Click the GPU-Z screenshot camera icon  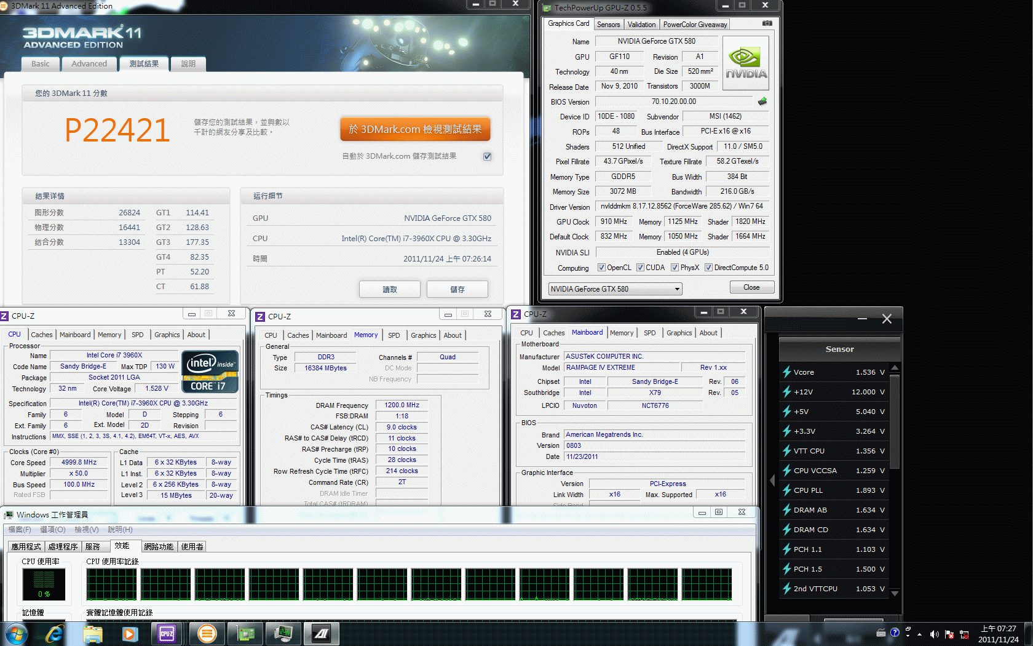click(767, 23)
